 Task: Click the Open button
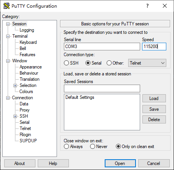pyautogui.click(x=120, y=163)
